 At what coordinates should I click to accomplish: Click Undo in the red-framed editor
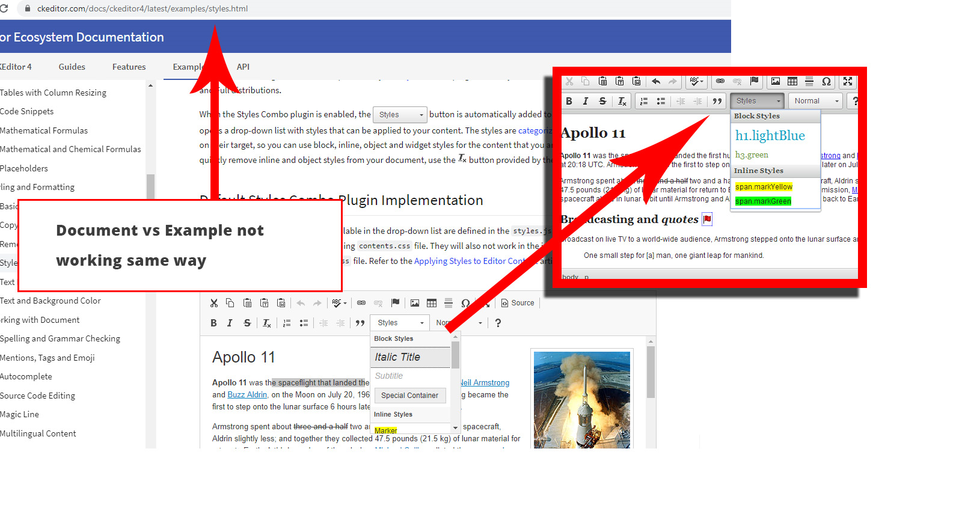656,81
